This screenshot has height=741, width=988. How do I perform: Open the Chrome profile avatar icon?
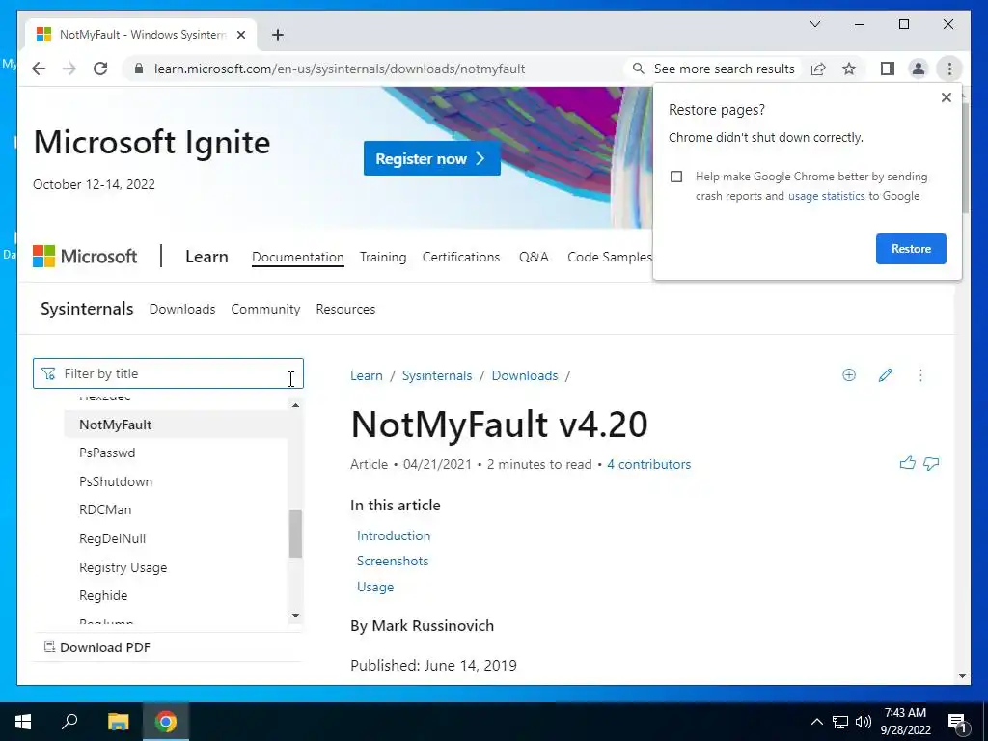pyautogui.click(x=919, y=69)
